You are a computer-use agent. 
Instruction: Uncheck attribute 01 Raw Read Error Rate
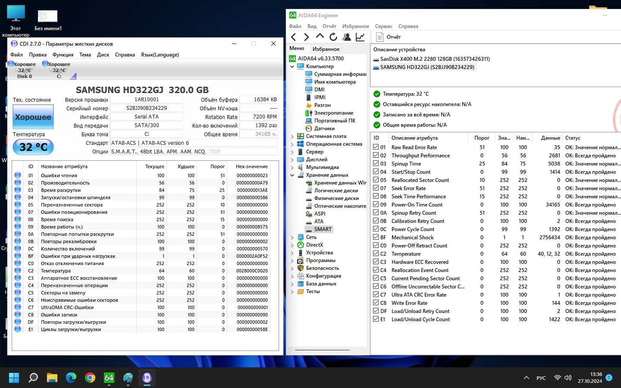pos(376,147)
